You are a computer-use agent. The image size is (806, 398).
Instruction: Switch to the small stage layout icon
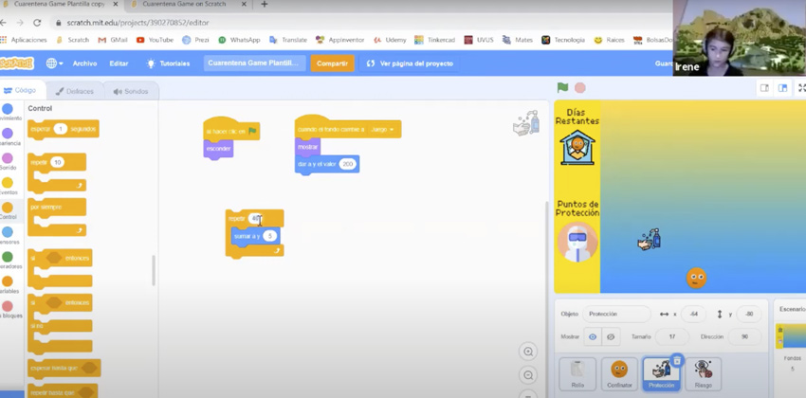point(764,88)
